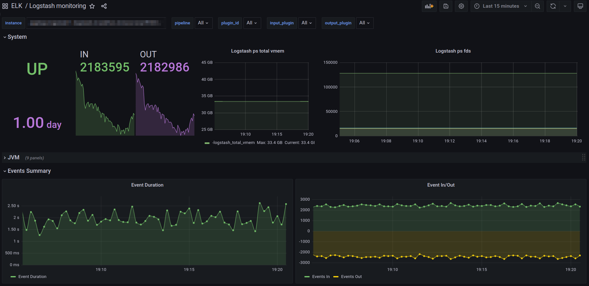The image size is (589, 286).
Task: Expand the collapsed JVM row
Action: pos(13,157)
